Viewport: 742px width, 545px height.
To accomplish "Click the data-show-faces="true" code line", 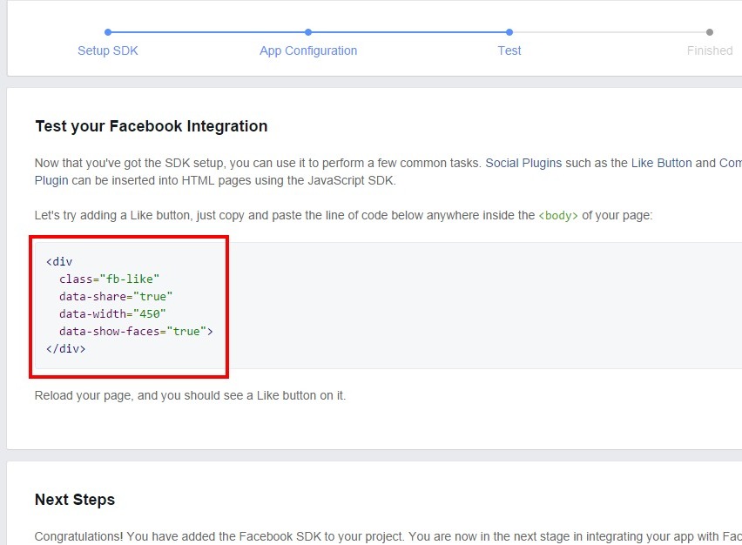I will click(136, 332).
